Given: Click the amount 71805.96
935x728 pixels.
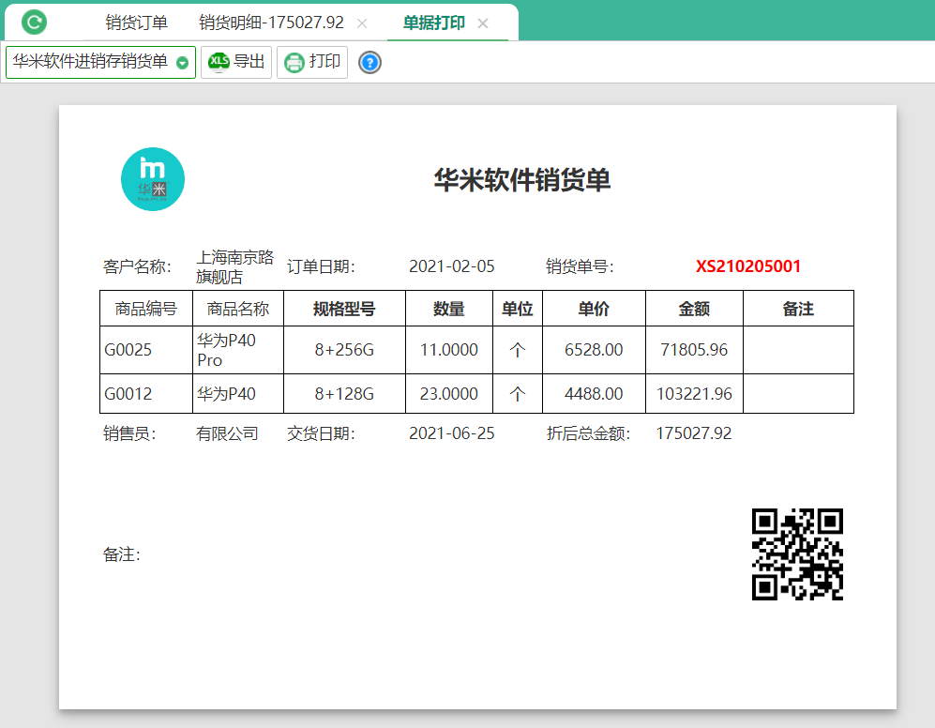Looking at the screenshot, I should (x=694, y=350).
